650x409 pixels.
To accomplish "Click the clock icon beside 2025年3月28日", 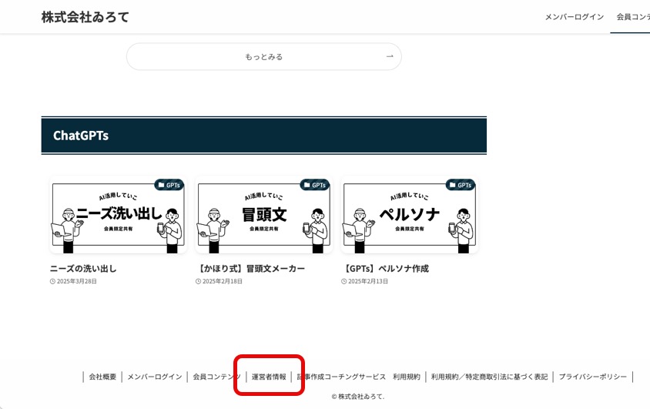I will pyautogui.click(x=52, y=282).
